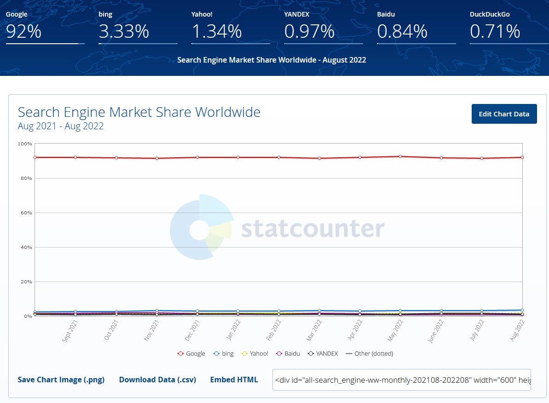
Task: Click the 100% y-axis label
Action: (x=25, y=144)
